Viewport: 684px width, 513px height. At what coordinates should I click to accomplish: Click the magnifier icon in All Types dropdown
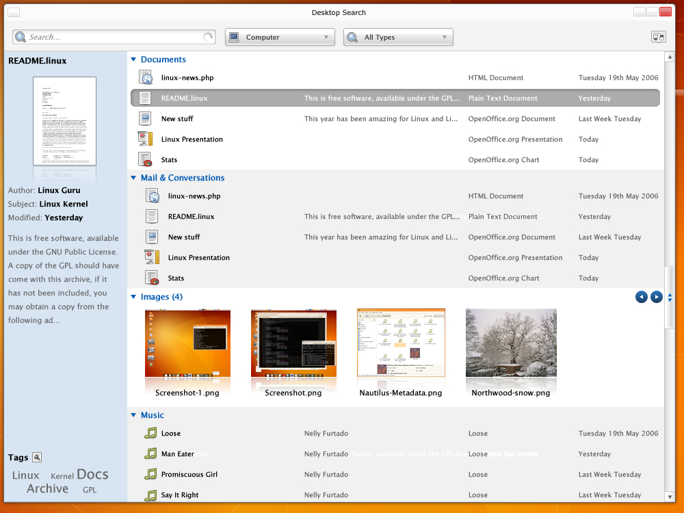coord(352,38)
